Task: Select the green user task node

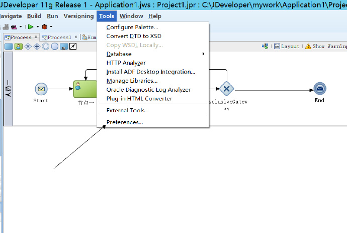Action: (85, 89)
